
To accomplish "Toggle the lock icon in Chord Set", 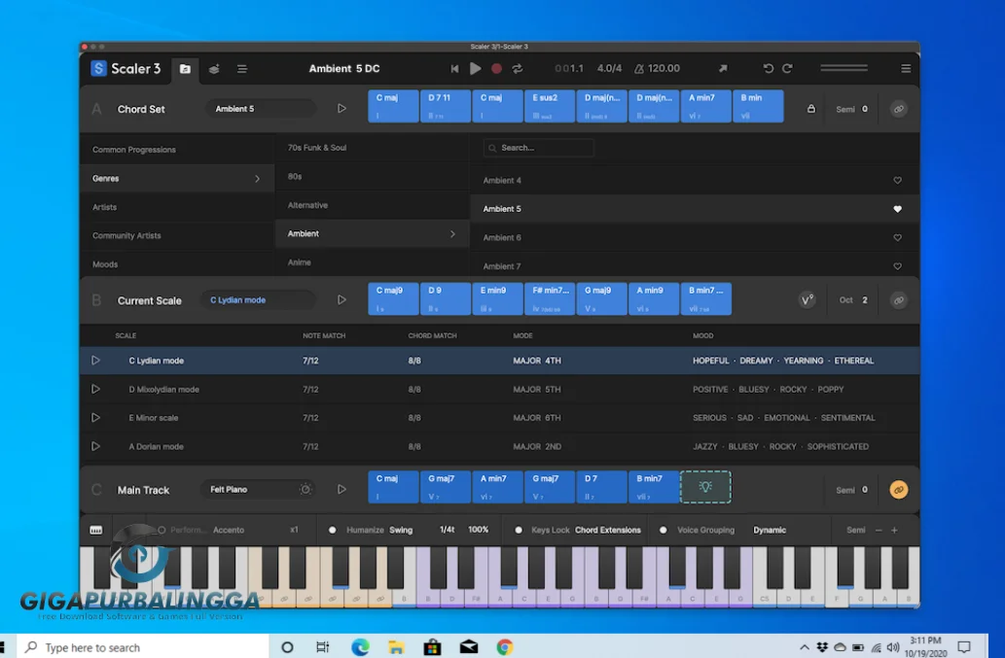I will [x=810, y=109].
